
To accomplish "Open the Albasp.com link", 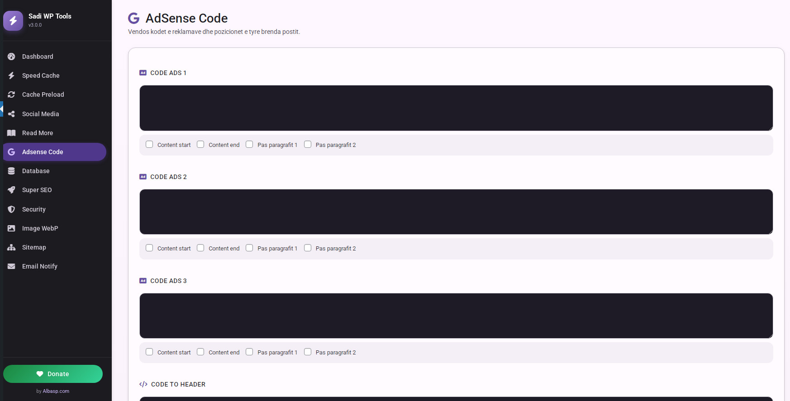I will point(56,391).
